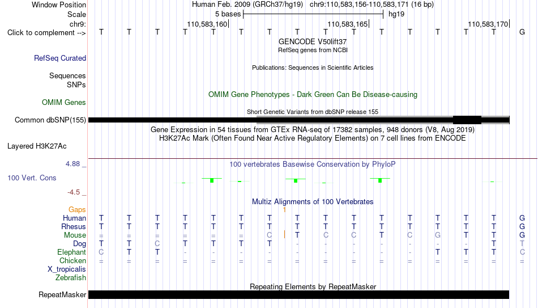
Task: Click the 4.88 conservation axis value
Action: click(x=72, y=164)
